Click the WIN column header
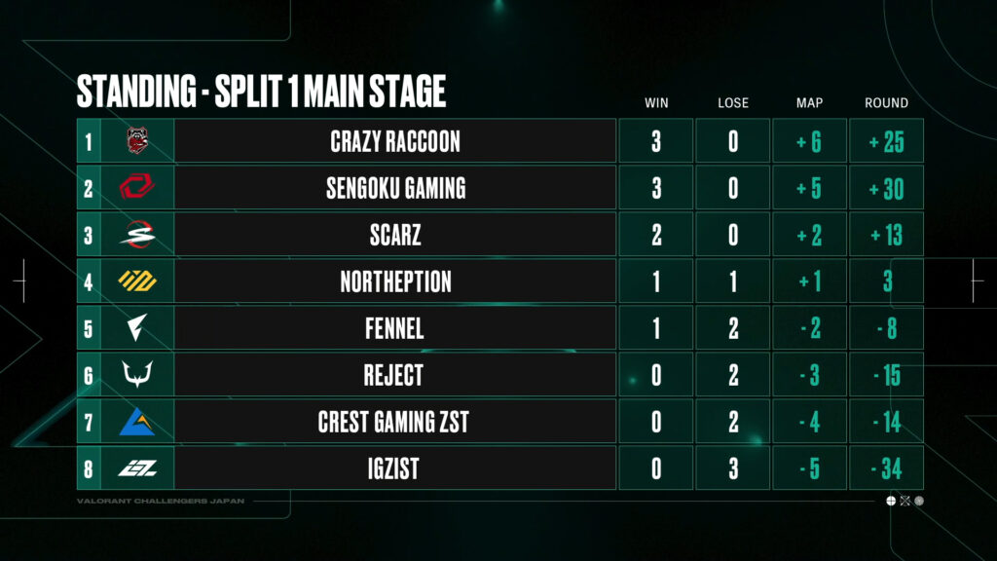This screenshot has width=997, height=561. tap(656, 103)
